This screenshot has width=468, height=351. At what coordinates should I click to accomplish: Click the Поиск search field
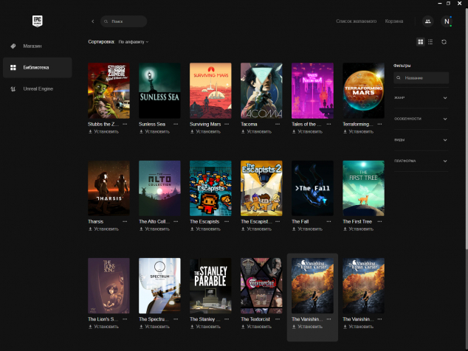click(x=123, y=21)
